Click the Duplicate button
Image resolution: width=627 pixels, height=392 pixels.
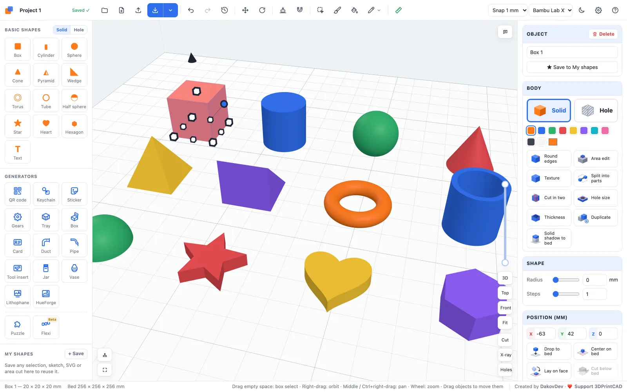[596, 218]
